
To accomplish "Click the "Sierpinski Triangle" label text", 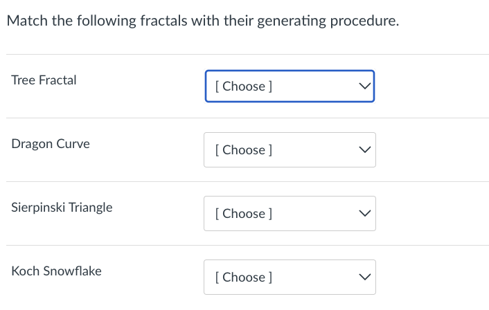I will (62, 208).
